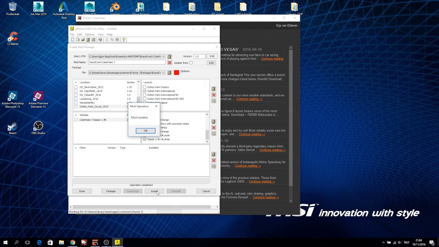Click the scrollbar thumb of the Locations list
This screenshot has height=247, width=439.
click(138, 99)
